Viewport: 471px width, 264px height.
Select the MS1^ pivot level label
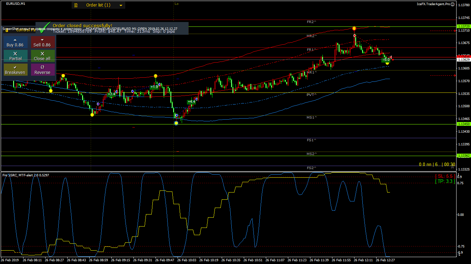coord(312,118)
